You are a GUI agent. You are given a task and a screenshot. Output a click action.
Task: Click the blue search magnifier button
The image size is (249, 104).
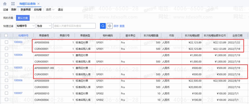[103, 26]
